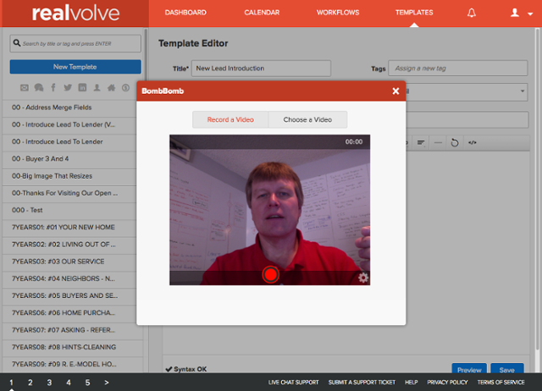This screenshot has width=542, height=391.
Task: Click the Preview button
Action: pyautogui.click(x=469, y=370)
